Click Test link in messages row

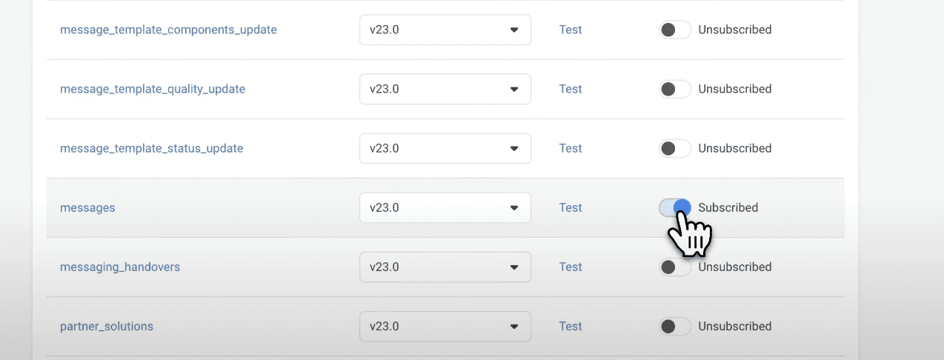click(571, 207)
